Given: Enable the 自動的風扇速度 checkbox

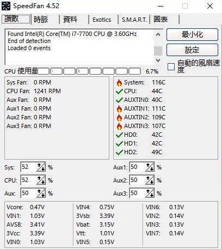Looking at the screenshot, I should pos(171,66).
